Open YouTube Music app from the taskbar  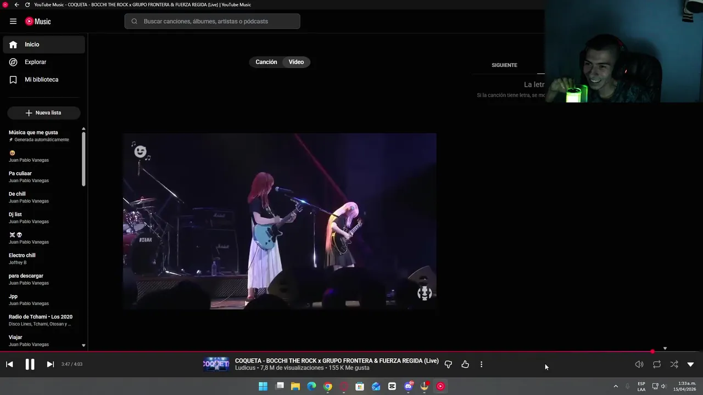tap(440, 386)
